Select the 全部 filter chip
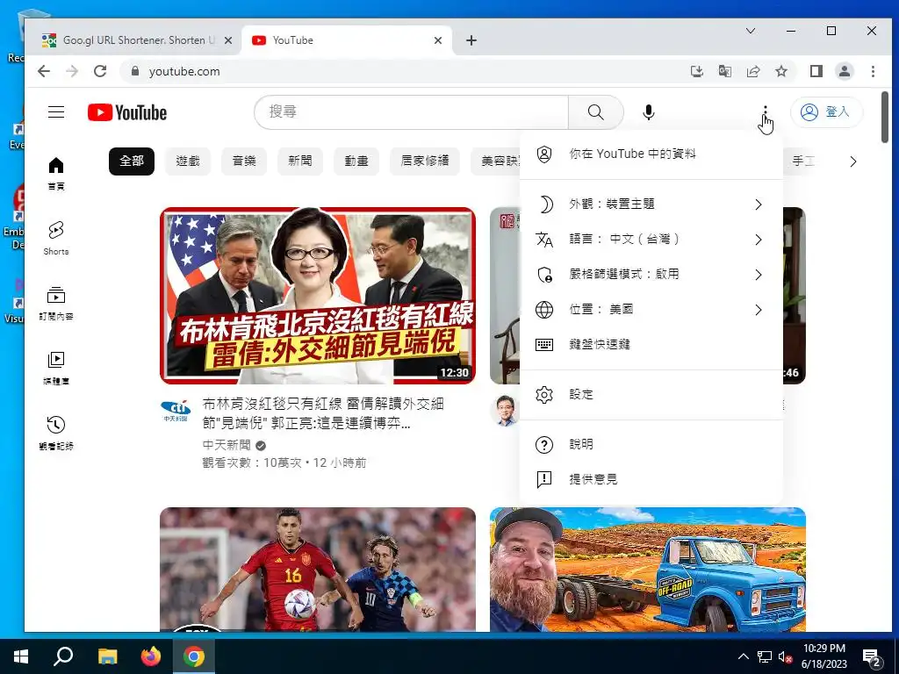 tap(132, 161)
